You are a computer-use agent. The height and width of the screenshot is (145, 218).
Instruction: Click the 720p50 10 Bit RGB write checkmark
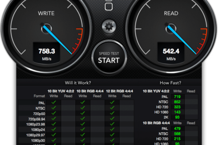[x=83, y=113]
